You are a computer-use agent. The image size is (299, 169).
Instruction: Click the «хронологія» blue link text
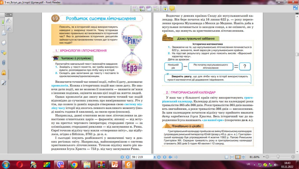[x=59, y=85]
